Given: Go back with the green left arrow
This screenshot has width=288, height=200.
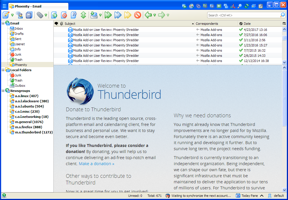Looking at the screenshot, I should (x=148, y=15).
